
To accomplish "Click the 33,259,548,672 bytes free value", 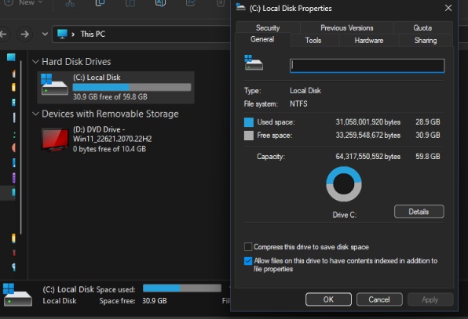I will (368, 136).
